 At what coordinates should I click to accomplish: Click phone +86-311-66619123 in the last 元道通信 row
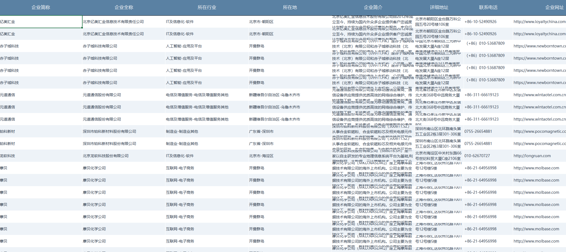[482, 119]
